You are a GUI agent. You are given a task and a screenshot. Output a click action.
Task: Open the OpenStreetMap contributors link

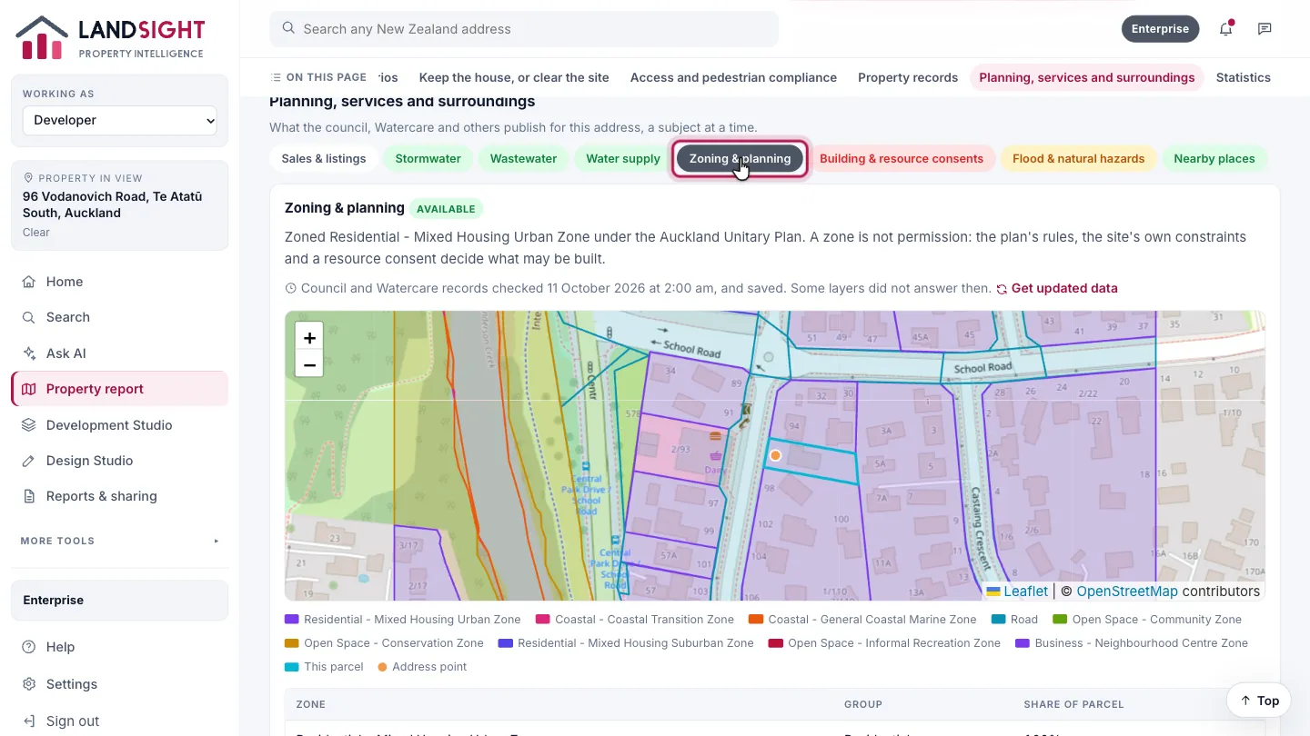coord(1127,591)
